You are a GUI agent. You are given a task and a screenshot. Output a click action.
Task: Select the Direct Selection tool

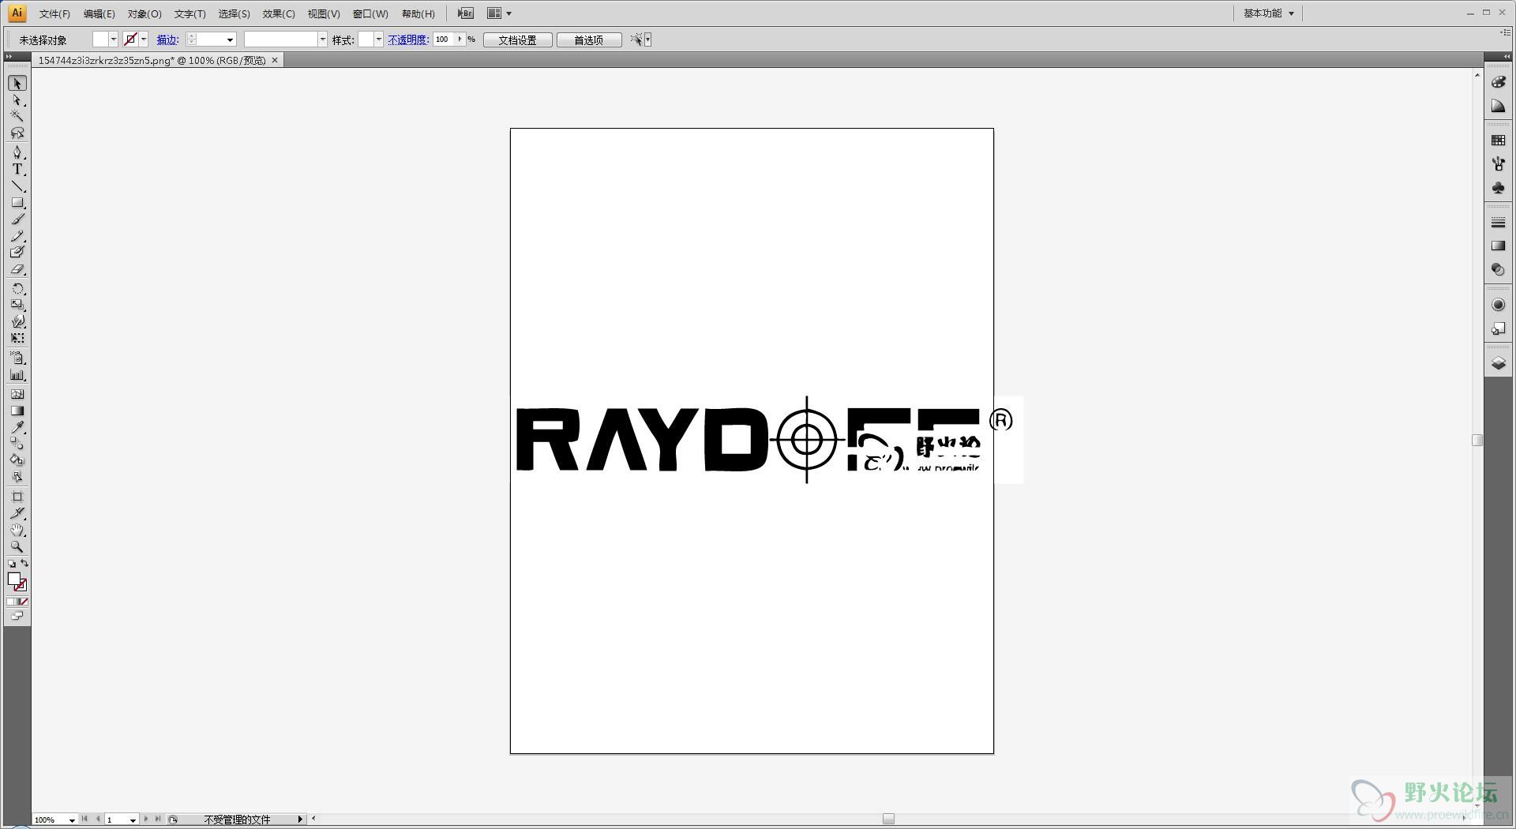pyautogui.click(x=17, y=100)
